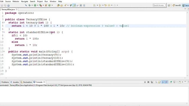Expand the dropdown beside Run Last Tool
This screenshot has height=106, width=189.
(x=43, y=5)
